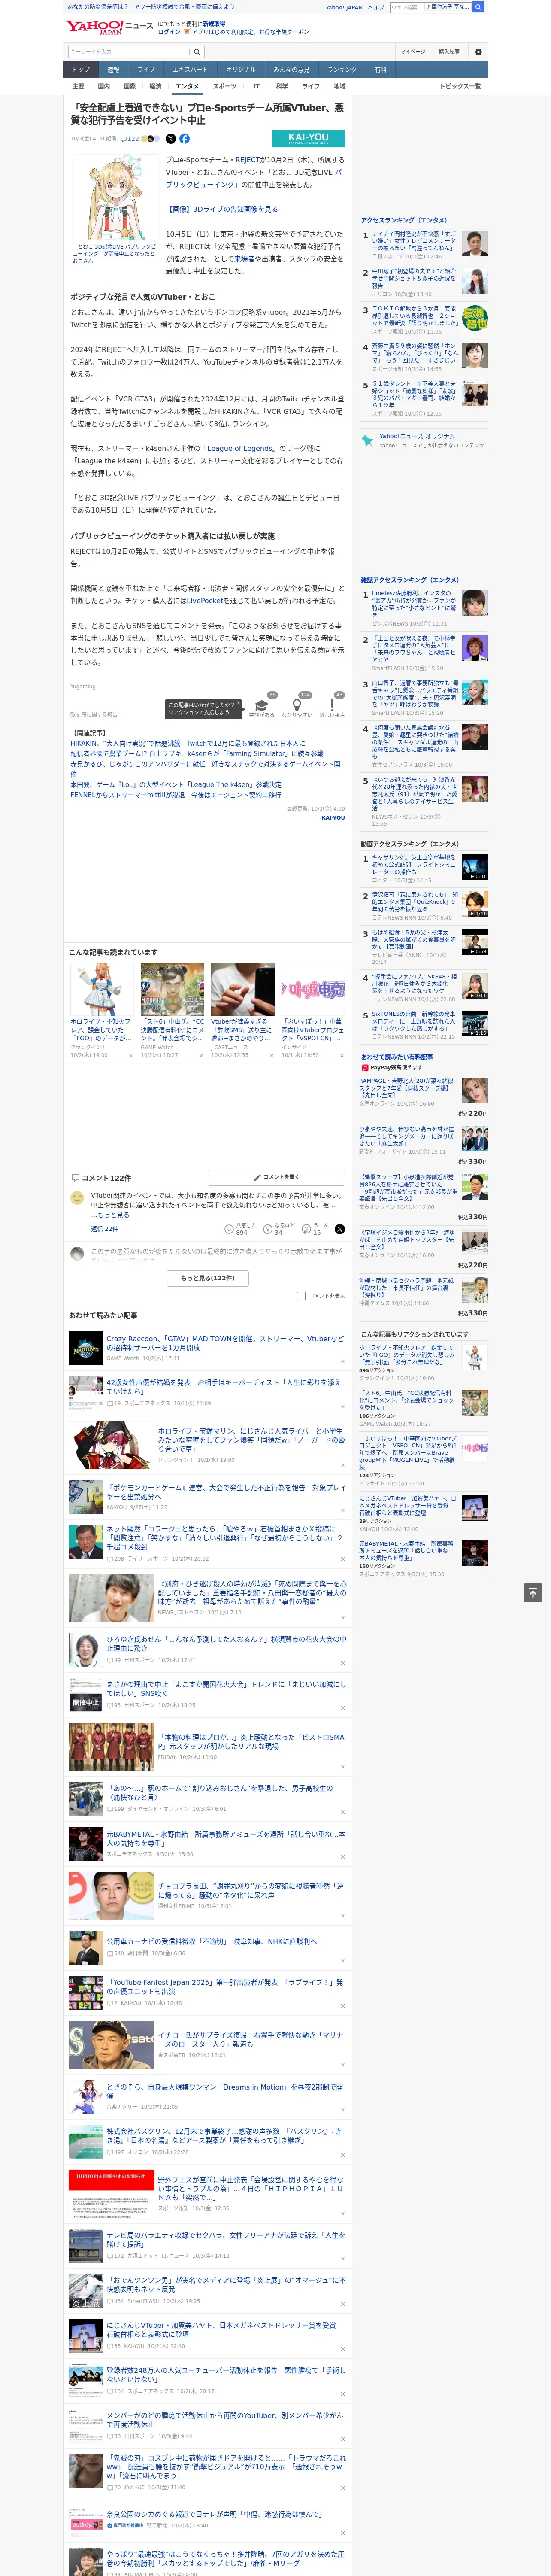Open the「鬼滅の刃」コスプレ article link

pyautogui.click(x=226, y=2466)
